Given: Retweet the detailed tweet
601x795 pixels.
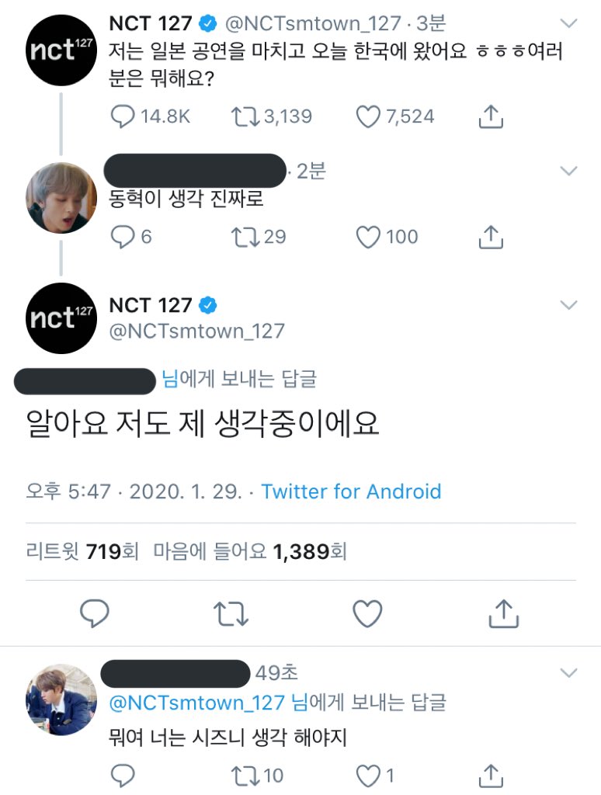Looking at the screenshot, I should [229, 613].
